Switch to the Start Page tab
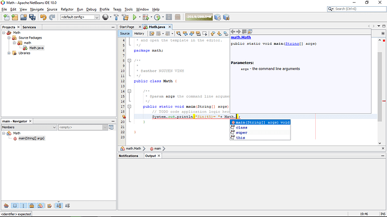 tap(127, 27)
